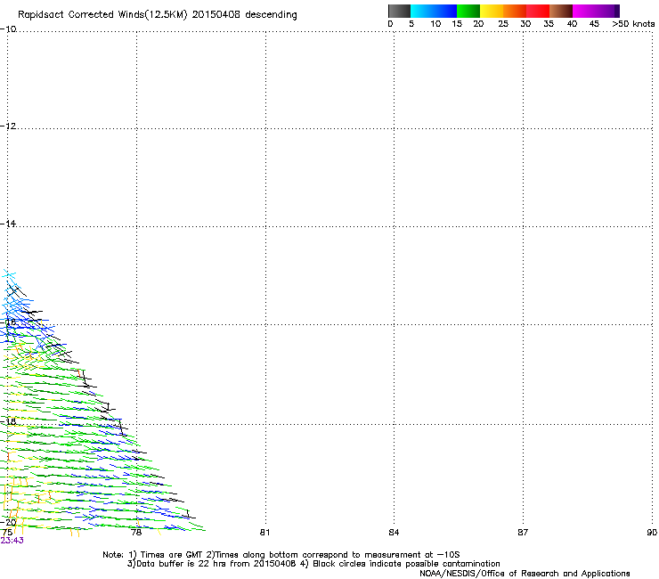Click the legend tick label '25'
Image resolution: width=659 pixels, height=579 pixels.
point(503,24)
